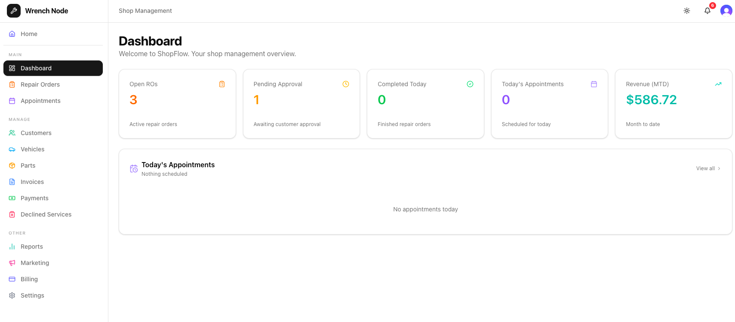Click the Completed Today checkmark icon
This screenshot has width=735, height=322.
point(470,84)
